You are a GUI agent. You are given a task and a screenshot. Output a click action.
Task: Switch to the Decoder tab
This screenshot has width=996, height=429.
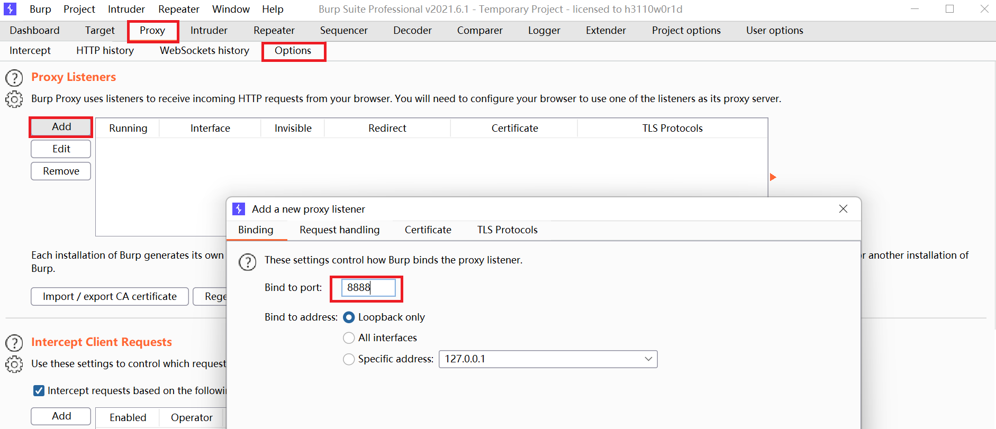click(413, 31)
